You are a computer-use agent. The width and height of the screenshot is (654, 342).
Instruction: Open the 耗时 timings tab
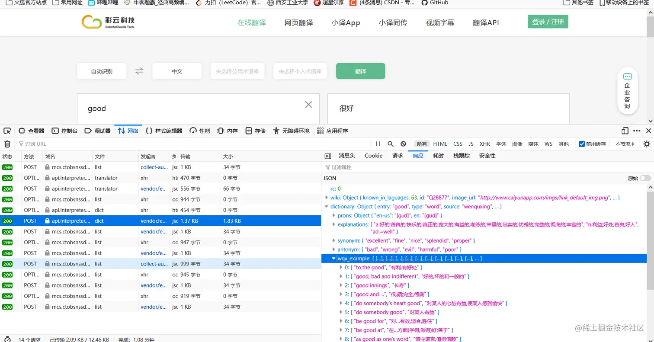(x=438, y=156)
